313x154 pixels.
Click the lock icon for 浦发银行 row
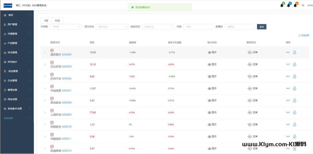(294, 52)
